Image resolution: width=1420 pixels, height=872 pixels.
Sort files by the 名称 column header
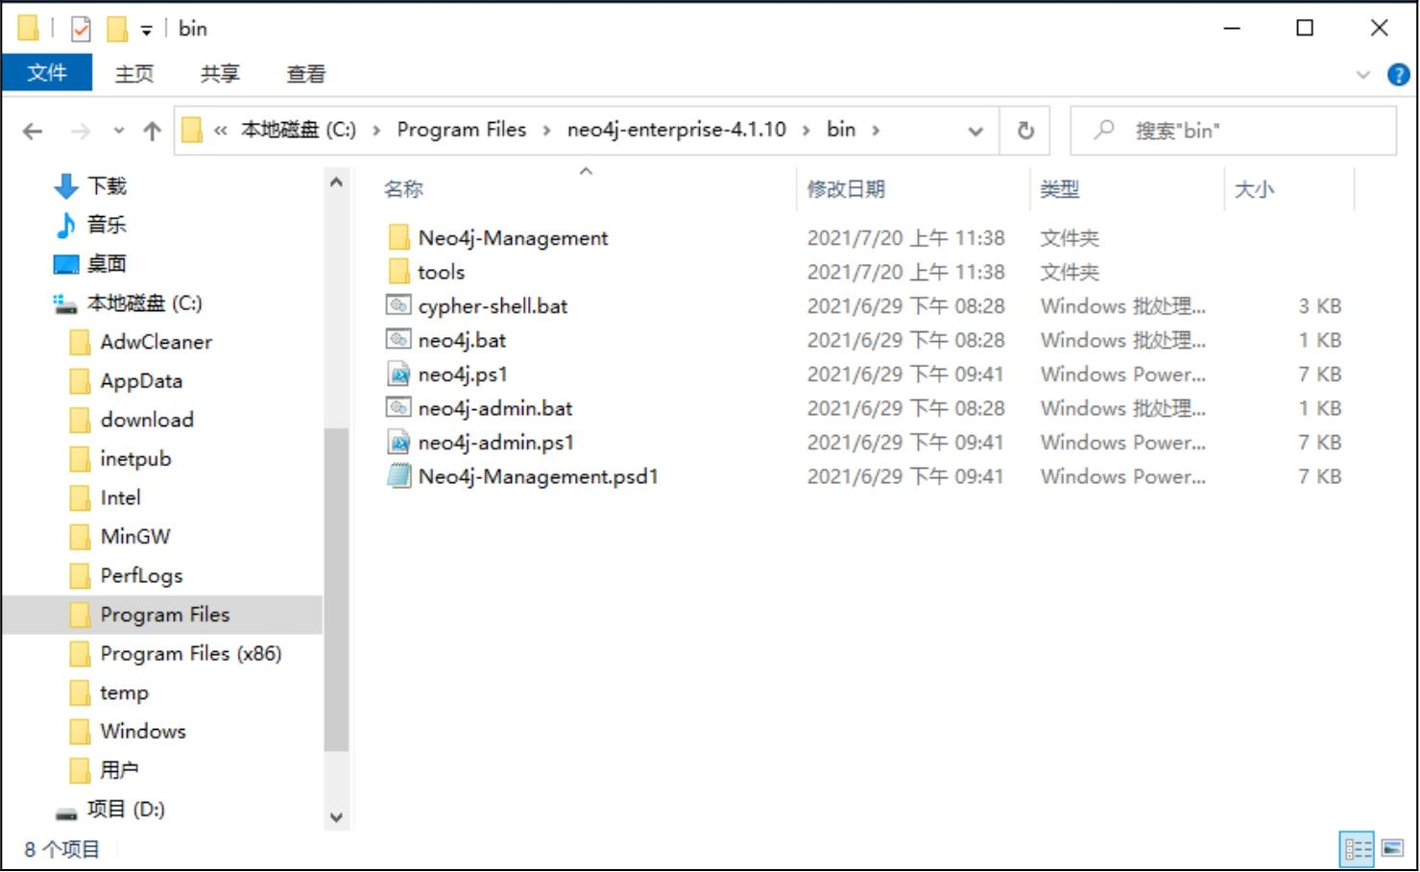404,189
